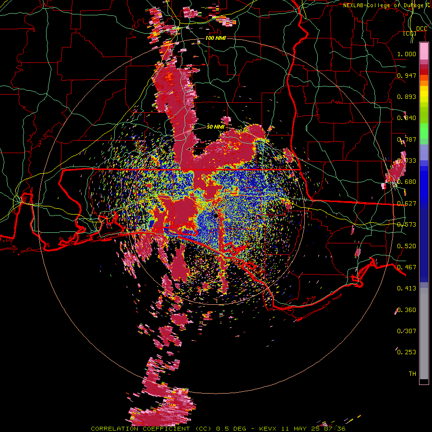The image size is (432, 432).
Task: Click the 0.893 color scale value
Action: (407, 96)
